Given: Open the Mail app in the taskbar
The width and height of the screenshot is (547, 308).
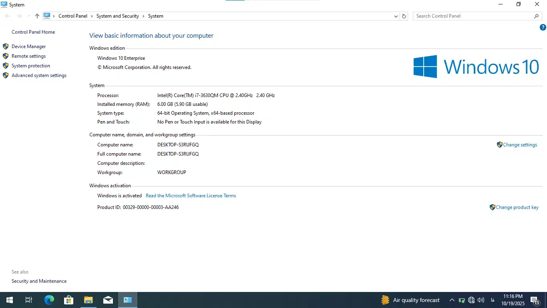Looking at the screenshot, I should click(x=108, y=300).
